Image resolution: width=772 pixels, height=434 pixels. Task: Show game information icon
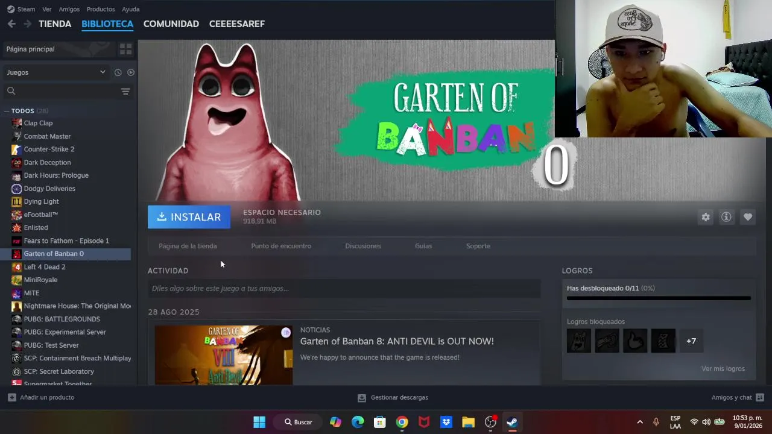[x=726, y=217]
